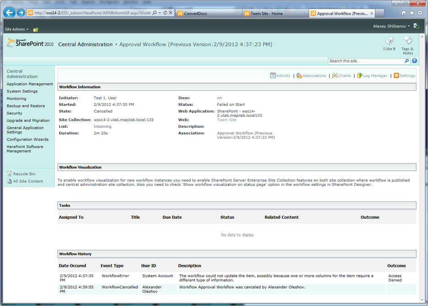The height and width of the screenshot is (306, 428).
Task: Click the browser back arrow
Action: (9, 13)
